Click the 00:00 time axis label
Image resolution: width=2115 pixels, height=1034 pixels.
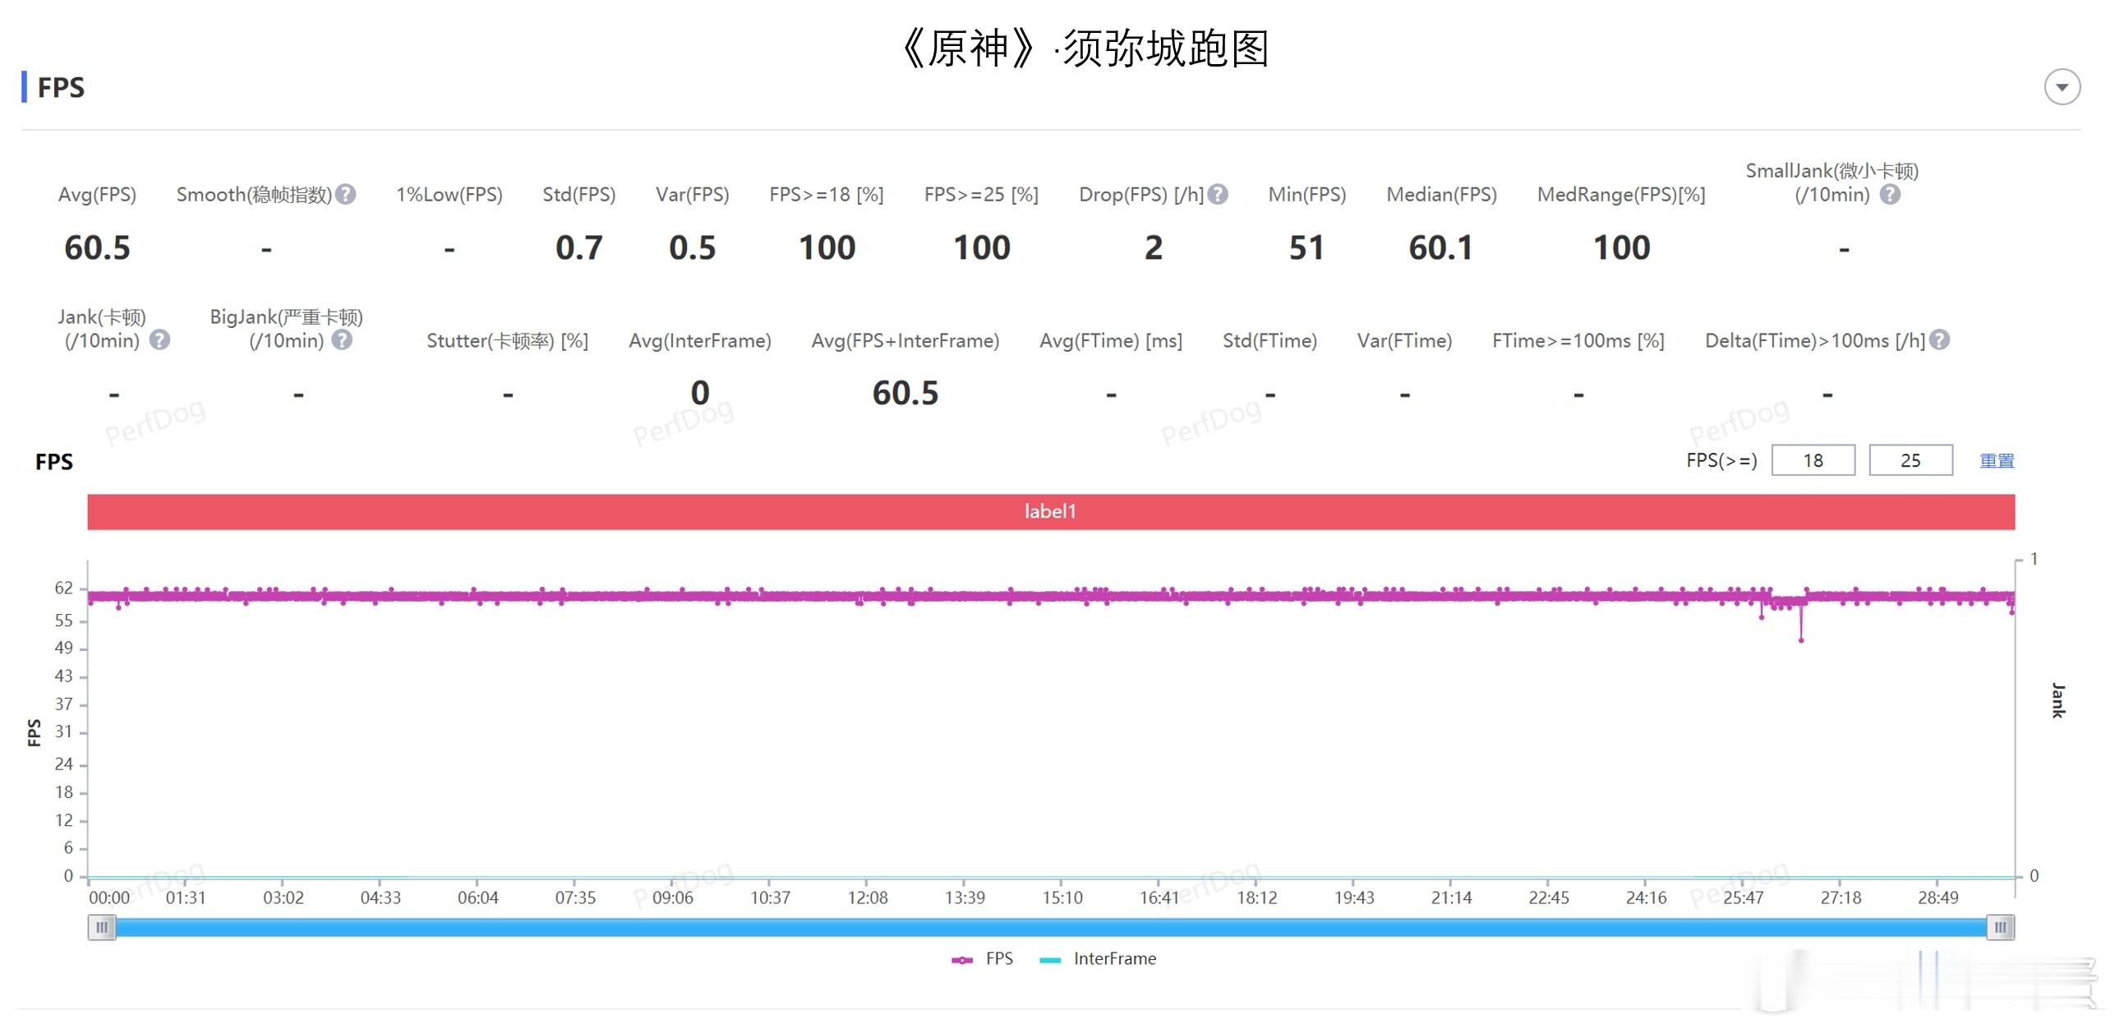pyautogui.click(x=109, y=898)
